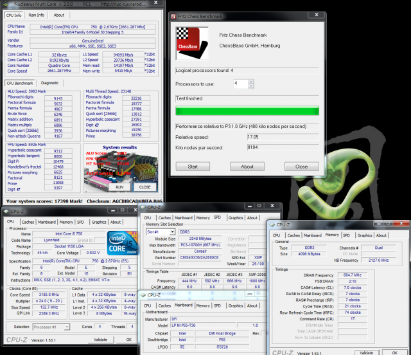Click Fritz Chess Benchmark title bar icon
Screen dimensions: 411x355
coord(173,17)
